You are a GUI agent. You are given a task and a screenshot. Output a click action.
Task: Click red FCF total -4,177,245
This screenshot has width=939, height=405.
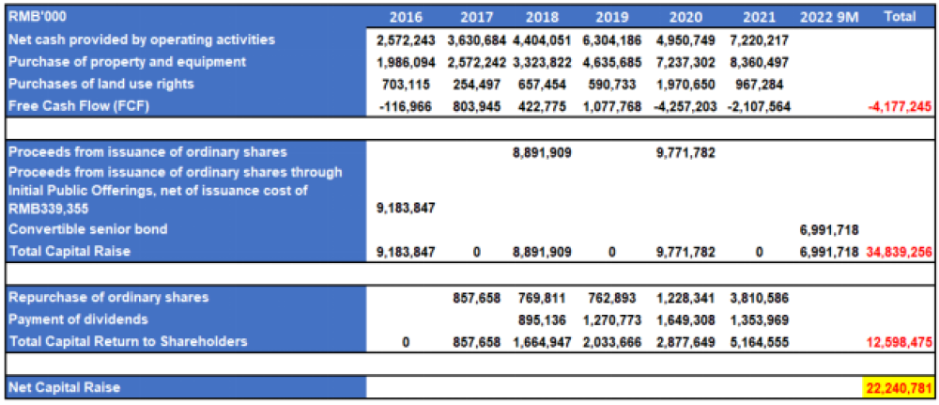tap(901, 106)
